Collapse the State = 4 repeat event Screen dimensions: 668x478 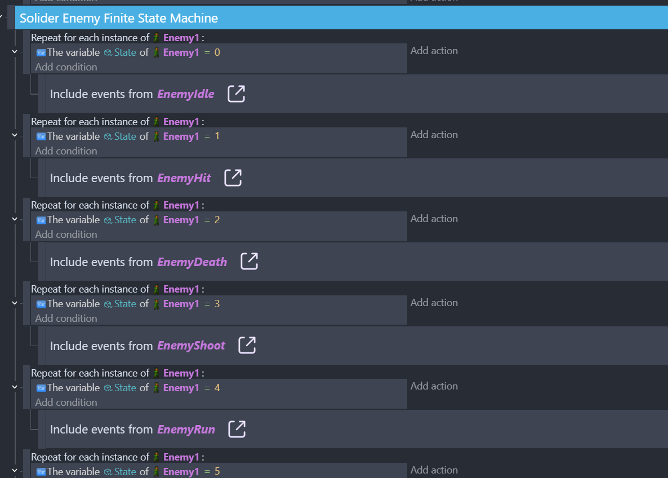(15, 387)
